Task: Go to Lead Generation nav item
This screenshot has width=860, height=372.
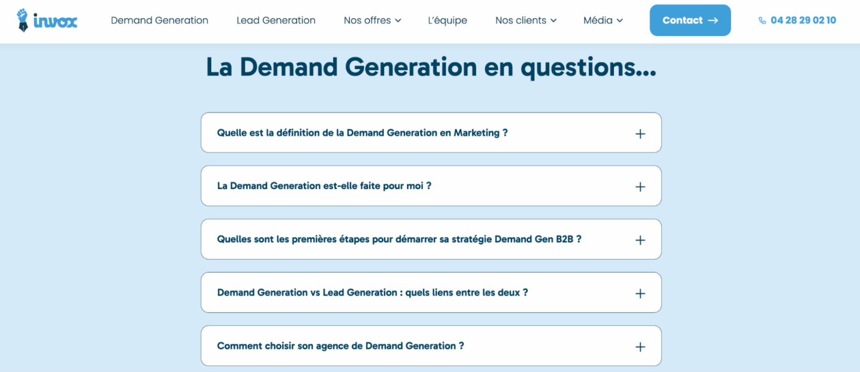Action: [276, 20]
